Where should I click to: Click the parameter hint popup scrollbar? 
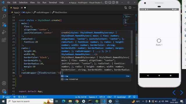point(132,47)
